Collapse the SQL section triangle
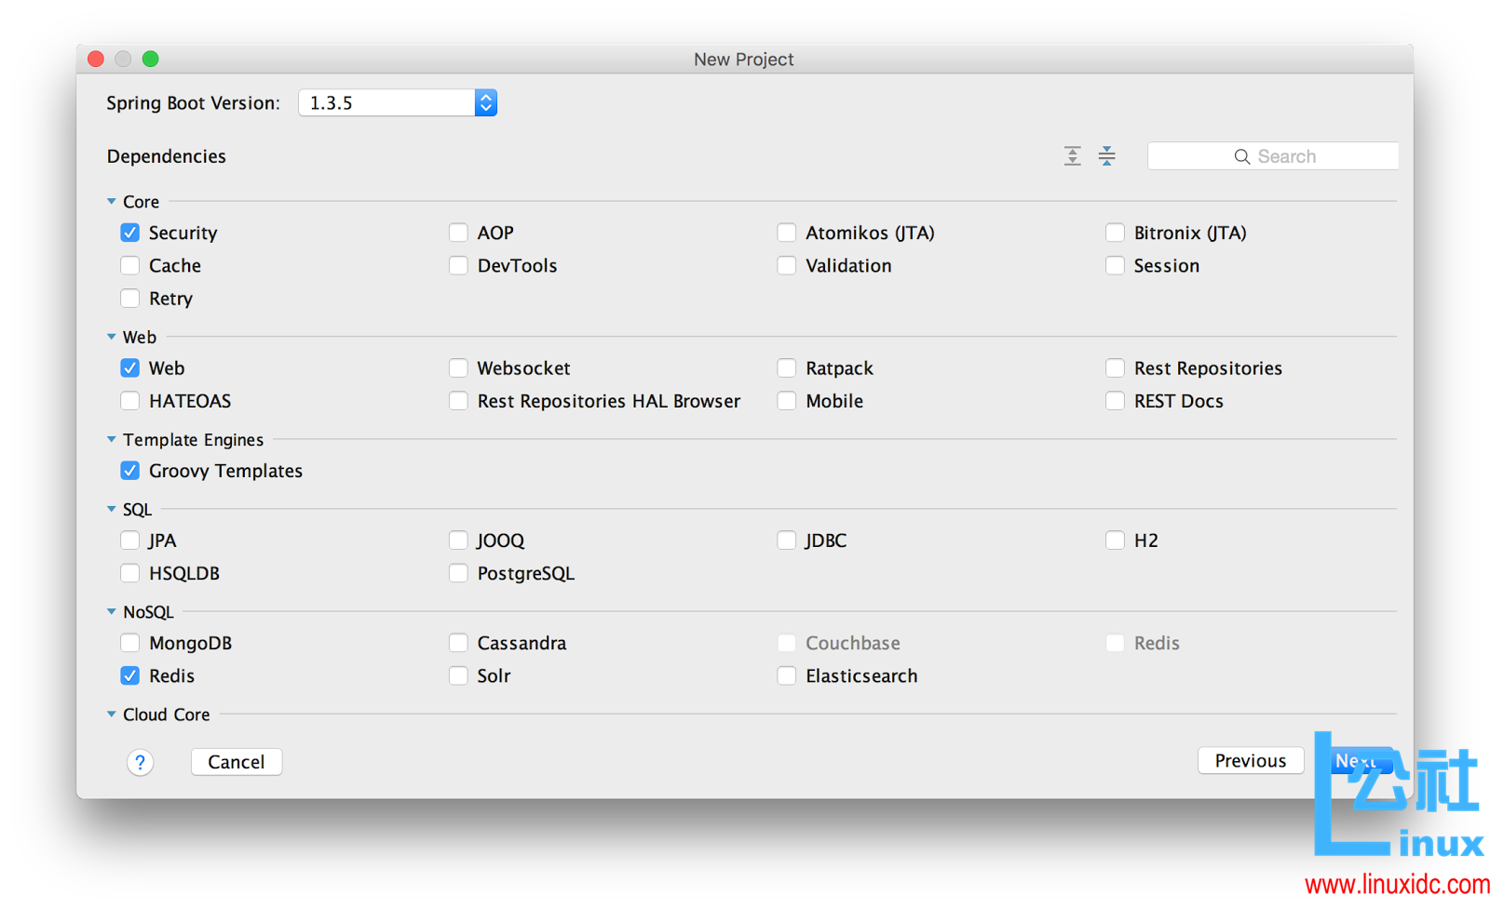 (x=112, y=510)
